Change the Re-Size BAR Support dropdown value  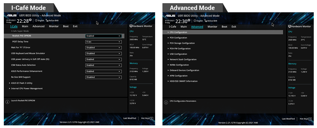[x=103, y=77]
